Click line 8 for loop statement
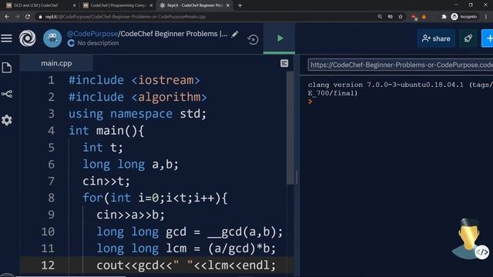Viewport: 493px width, 277px height. 155,198
